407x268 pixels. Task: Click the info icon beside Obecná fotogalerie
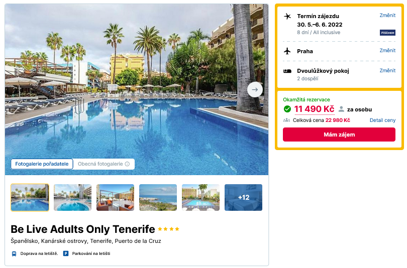pos(127,164)
